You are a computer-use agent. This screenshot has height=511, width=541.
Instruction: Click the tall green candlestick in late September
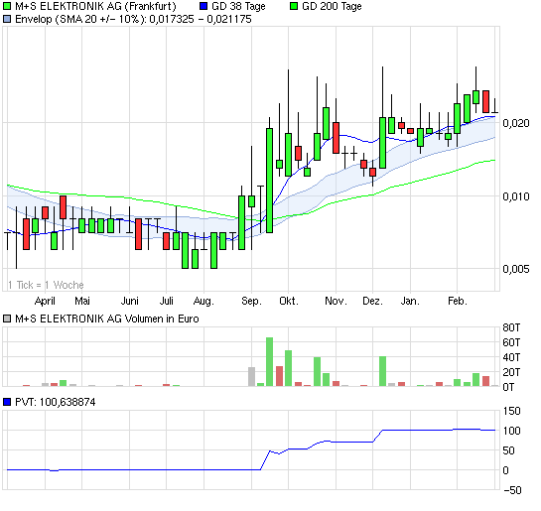pos(269,181)
